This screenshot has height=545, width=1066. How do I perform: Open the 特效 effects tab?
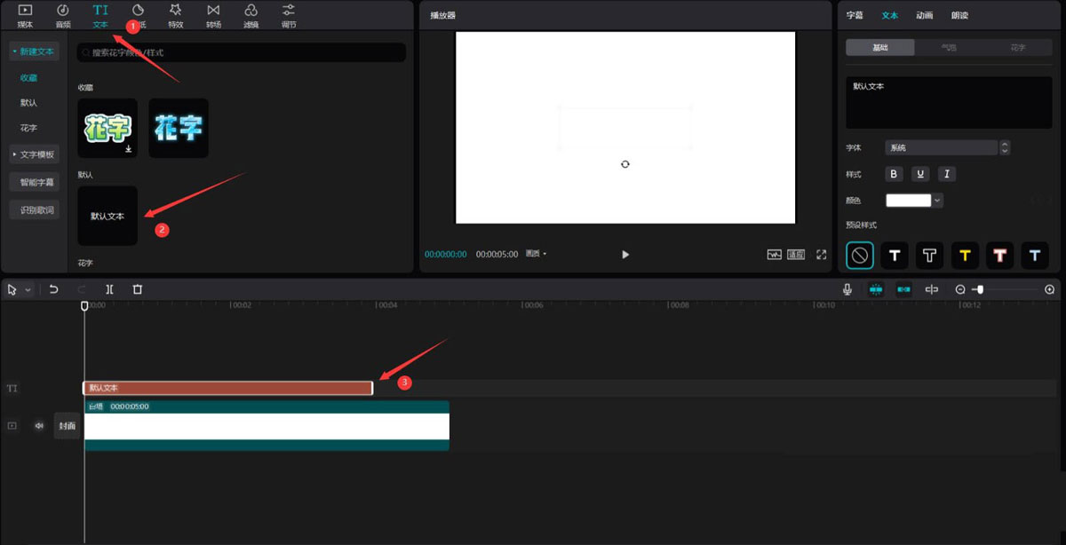point(176,15)
